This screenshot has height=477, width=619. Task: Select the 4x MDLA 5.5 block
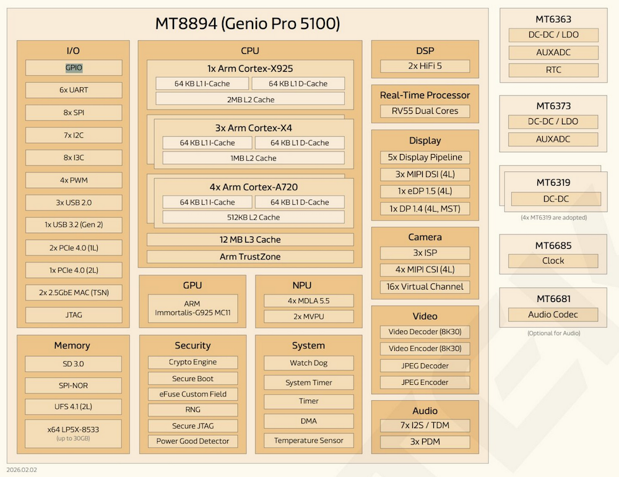(x=308, y=301)
